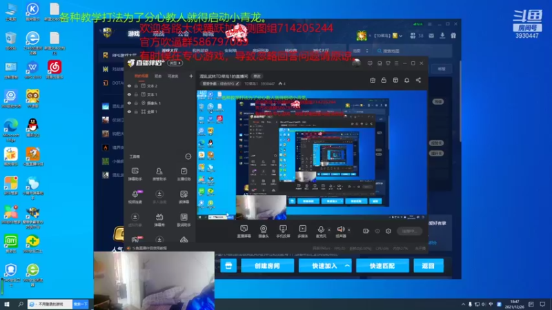Select the first scene tab in streaming app
This screenshot has width=552, height=310.
pyautogui.click(x=141, y=76)
